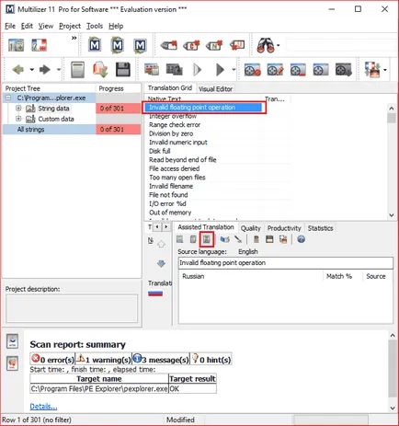
Task: Show hidden toolbar buttons via chevron
Action: [x=74, y=38]
